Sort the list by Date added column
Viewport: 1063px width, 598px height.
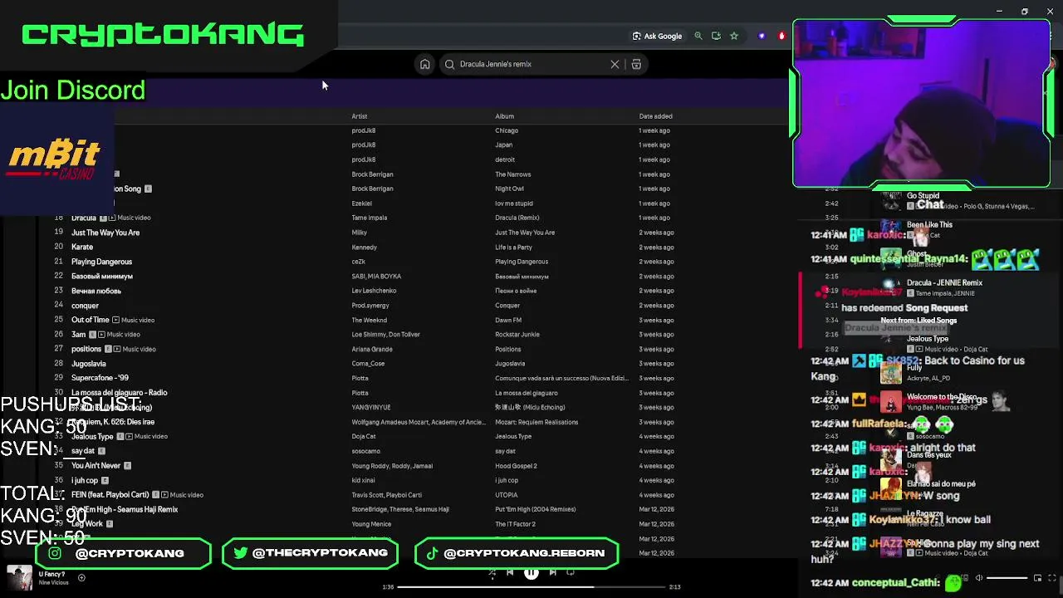tap(655, 116)
